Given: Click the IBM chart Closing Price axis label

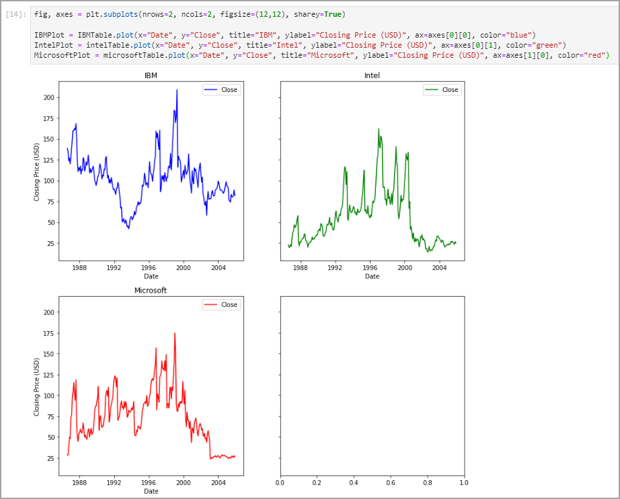Looking at the screenshot, I should point(36,172).
